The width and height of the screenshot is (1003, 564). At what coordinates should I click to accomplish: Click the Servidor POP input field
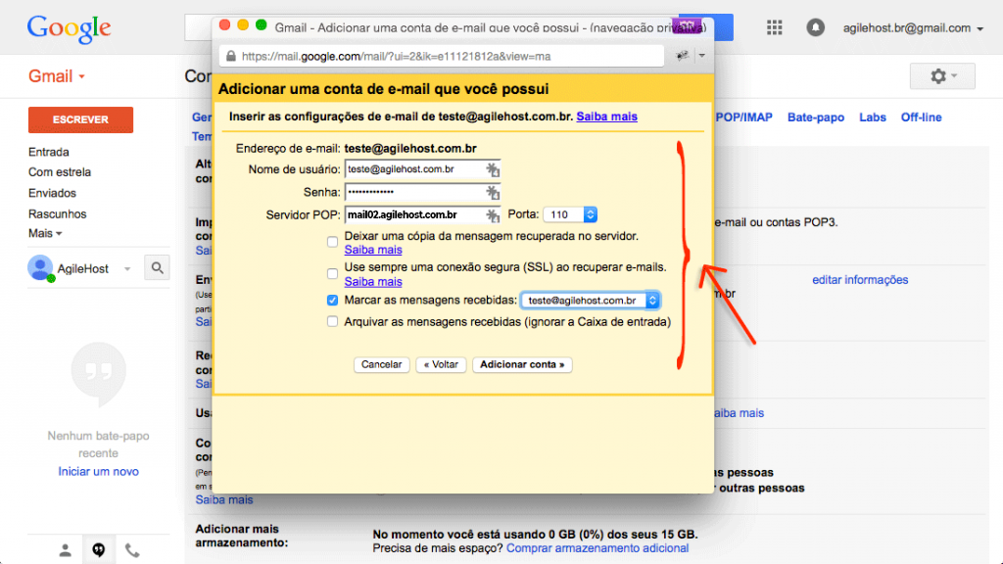pyautogui.click(x=415, y=214)
